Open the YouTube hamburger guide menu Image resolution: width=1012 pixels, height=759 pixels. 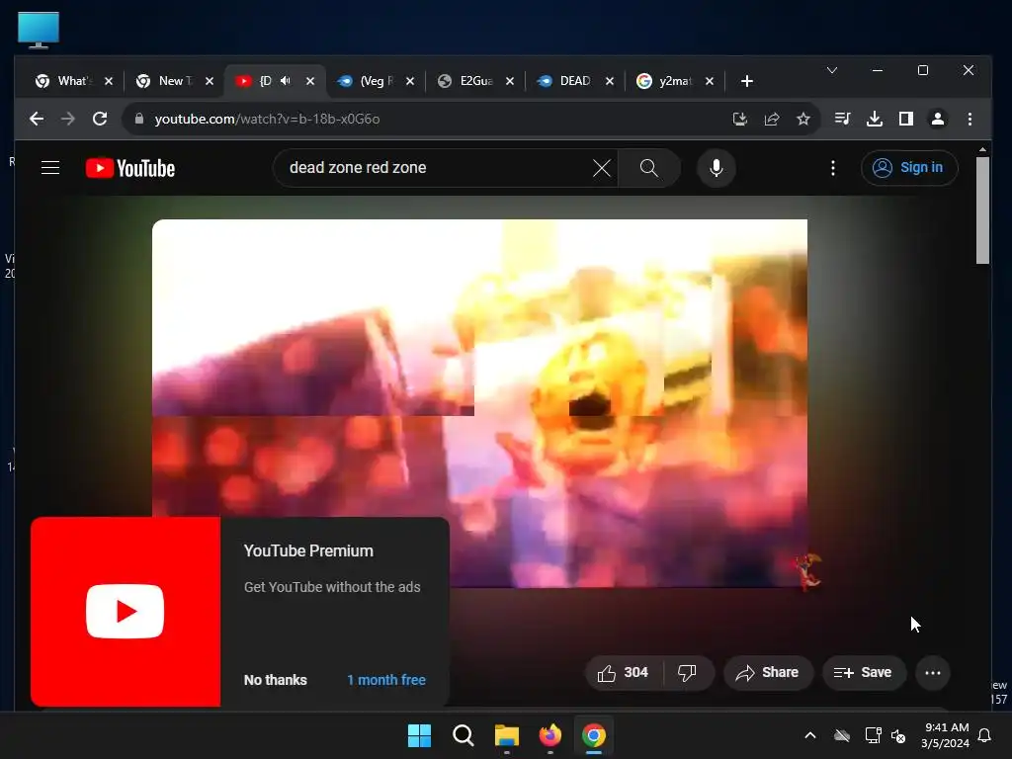pos(50,168)
